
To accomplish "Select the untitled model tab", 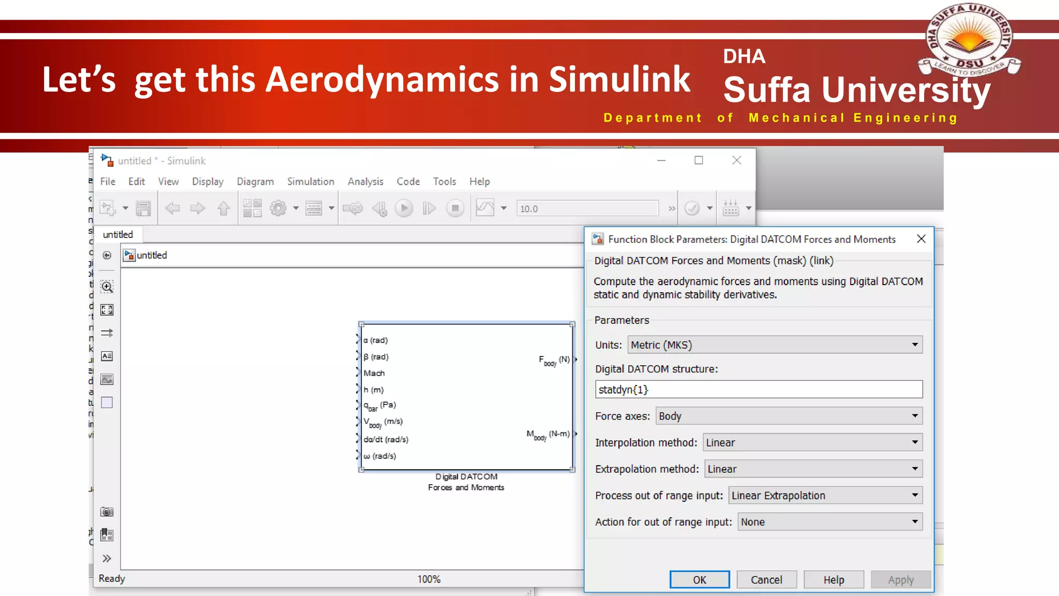I will (x=118, y=234).
